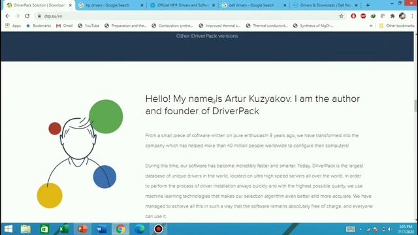Open the Apps bookmark shortcut
418x235 pixels.
click(13, 25)
